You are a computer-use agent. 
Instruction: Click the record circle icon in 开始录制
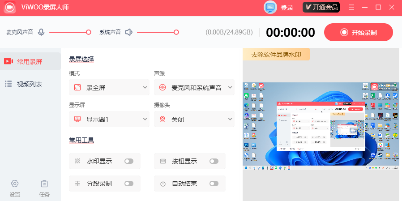[344, 33]
